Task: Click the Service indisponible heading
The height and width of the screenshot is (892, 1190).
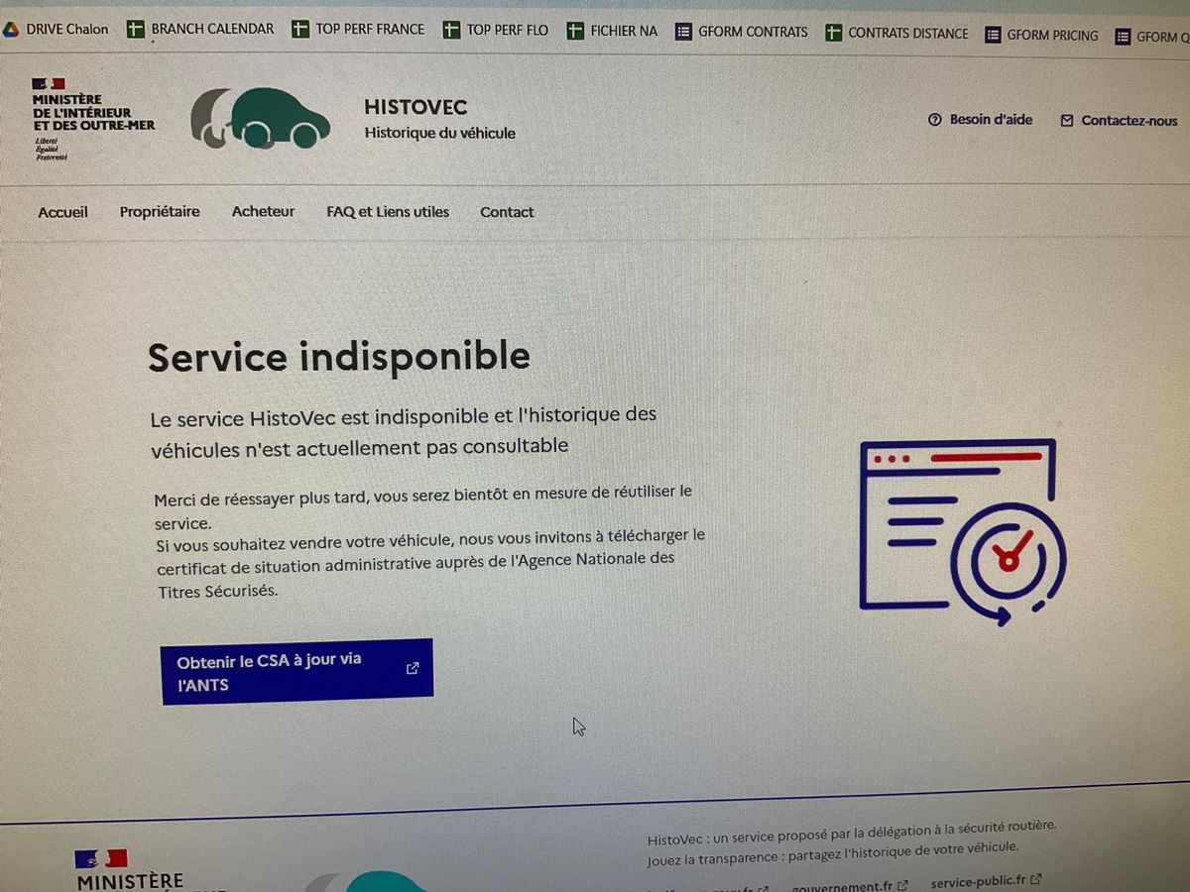Action: pos(339,357)
